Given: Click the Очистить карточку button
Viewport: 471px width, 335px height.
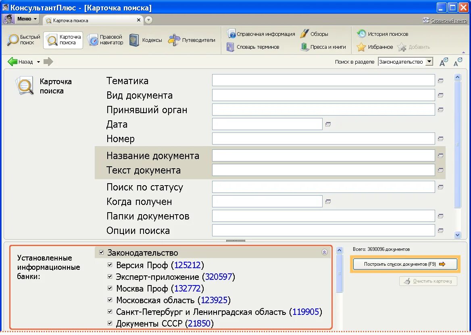Looking at the screenshot, I should click(428, 281).
